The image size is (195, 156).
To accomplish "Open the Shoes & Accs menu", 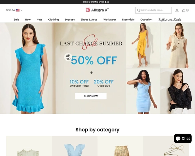I will click(89, 19).
